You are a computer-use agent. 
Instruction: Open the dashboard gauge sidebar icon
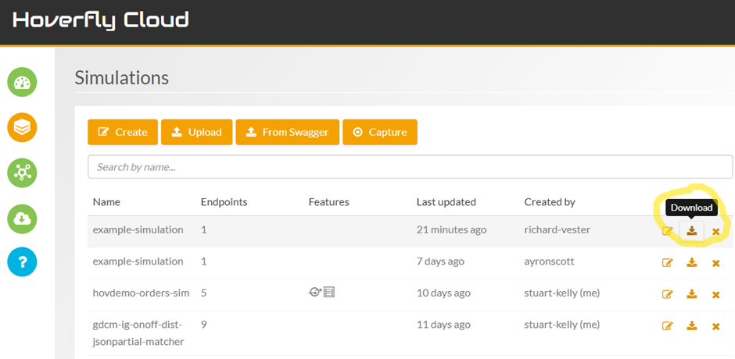coord(22,82)
